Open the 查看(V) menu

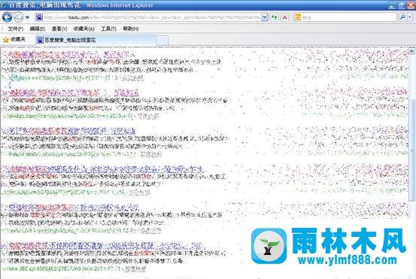point(59,29)
